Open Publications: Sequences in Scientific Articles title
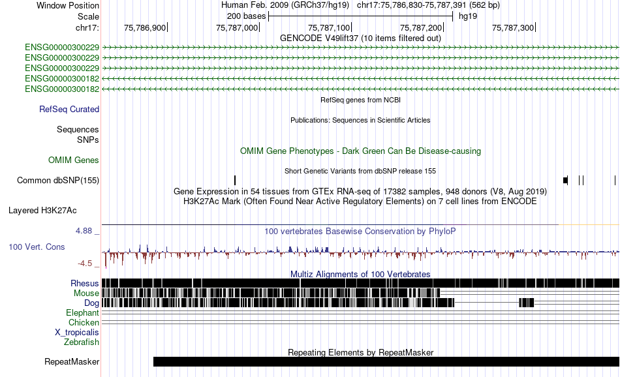 click(360, 120)
